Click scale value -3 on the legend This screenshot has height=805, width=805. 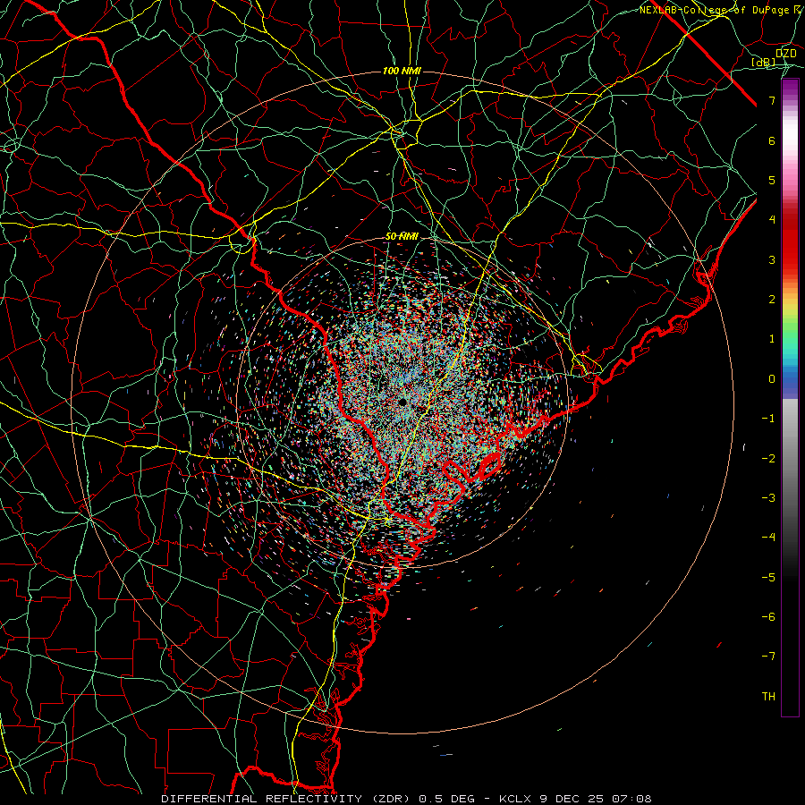point(768,498)
